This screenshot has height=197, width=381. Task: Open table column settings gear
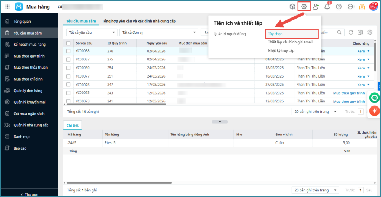[370, 32]
